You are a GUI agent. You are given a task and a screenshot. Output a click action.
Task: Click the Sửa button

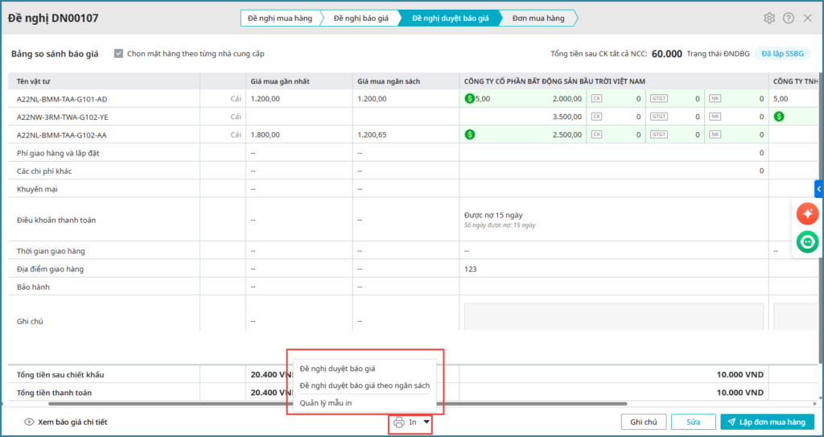693,422
